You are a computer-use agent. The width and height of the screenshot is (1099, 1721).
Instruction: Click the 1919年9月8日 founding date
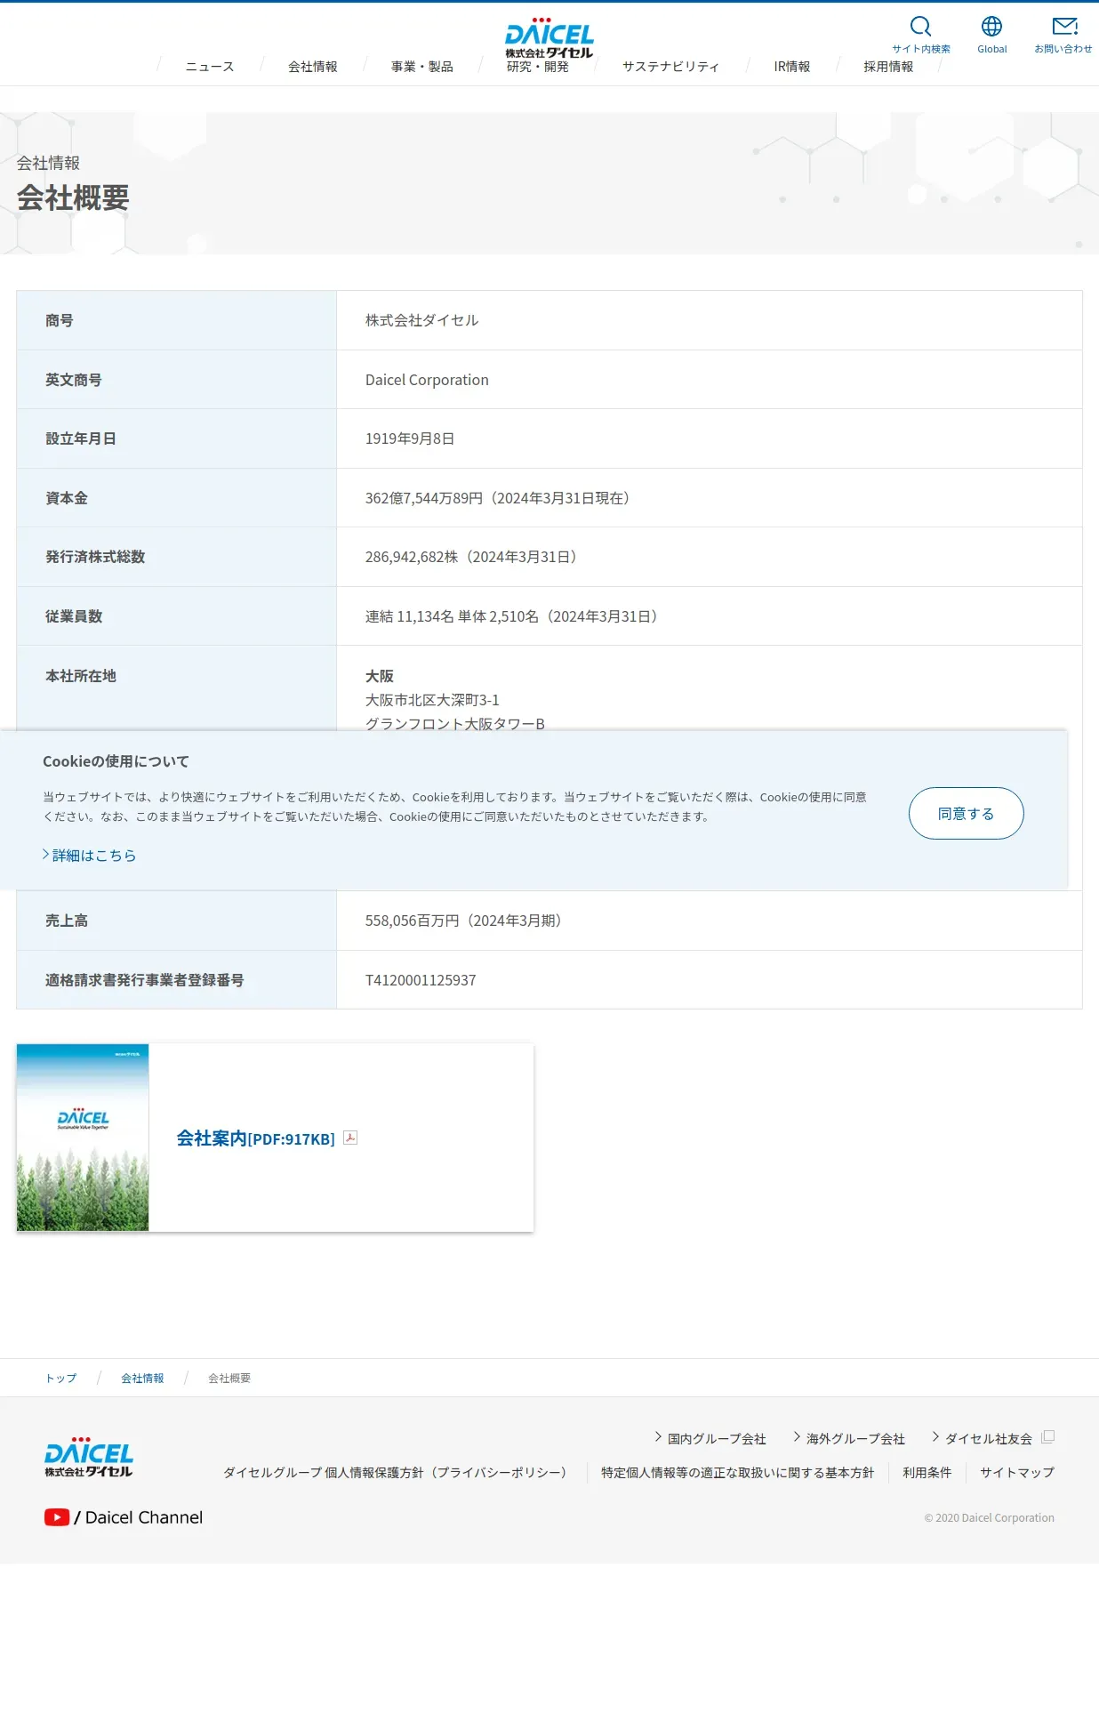pyautogui.click(x=410, y=438)
